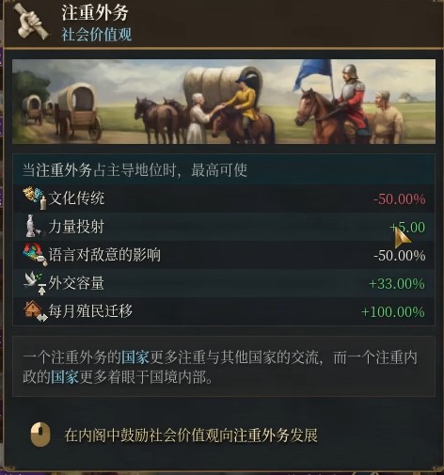This screenshot has height=475, width=444.
Task: Click the +100.00% 每月殖民迁移 value
Action: (x=393, y=312)
